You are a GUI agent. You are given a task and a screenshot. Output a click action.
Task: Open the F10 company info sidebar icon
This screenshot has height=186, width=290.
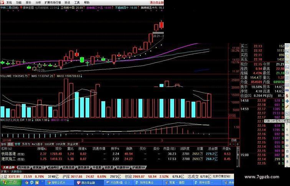[287, 67]
